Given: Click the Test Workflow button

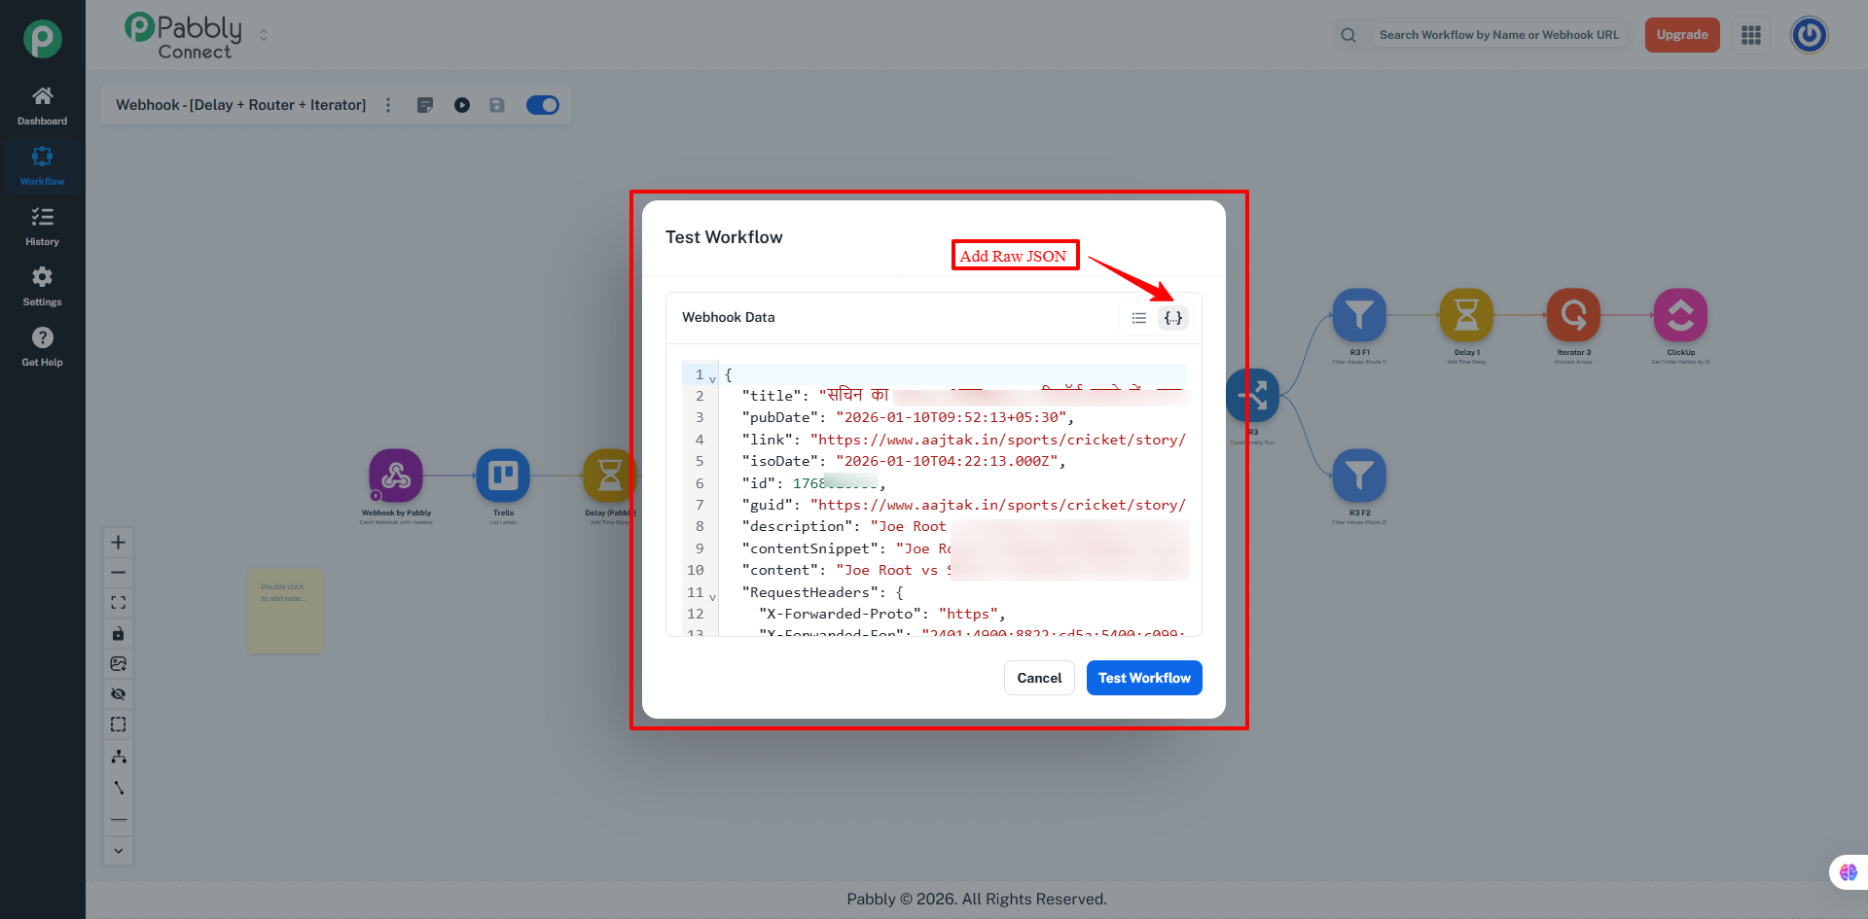Looking at the screenshot, I should pos(1143,678).
